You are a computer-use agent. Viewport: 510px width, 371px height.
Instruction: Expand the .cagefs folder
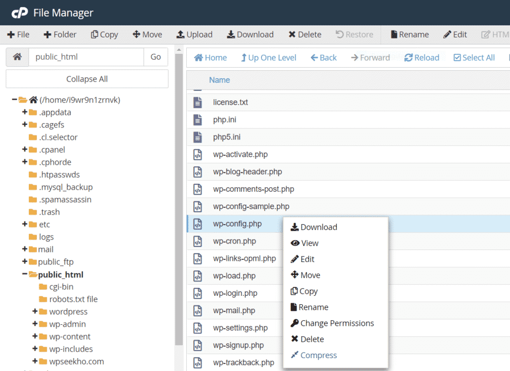pyautogui.click(x=25, y=124)
